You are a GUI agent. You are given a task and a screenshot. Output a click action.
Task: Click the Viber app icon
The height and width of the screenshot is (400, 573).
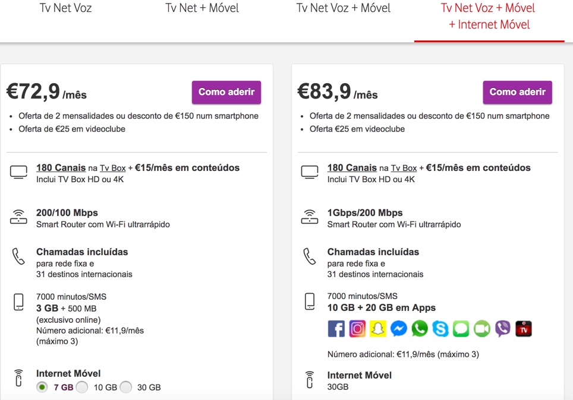point(503,329)
